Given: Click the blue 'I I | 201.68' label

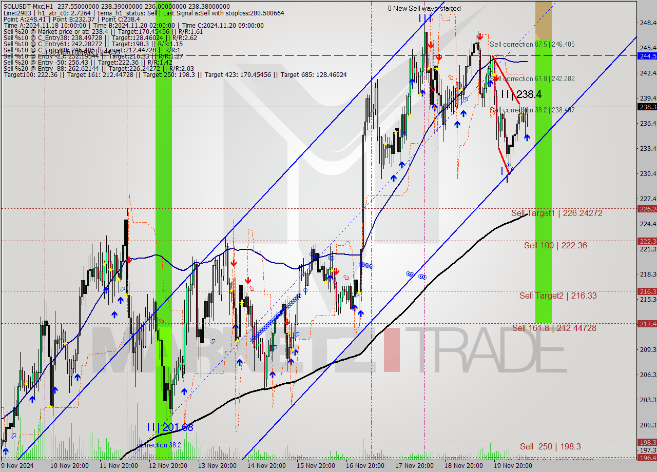Looking at the screenshot, I should 170,427.
